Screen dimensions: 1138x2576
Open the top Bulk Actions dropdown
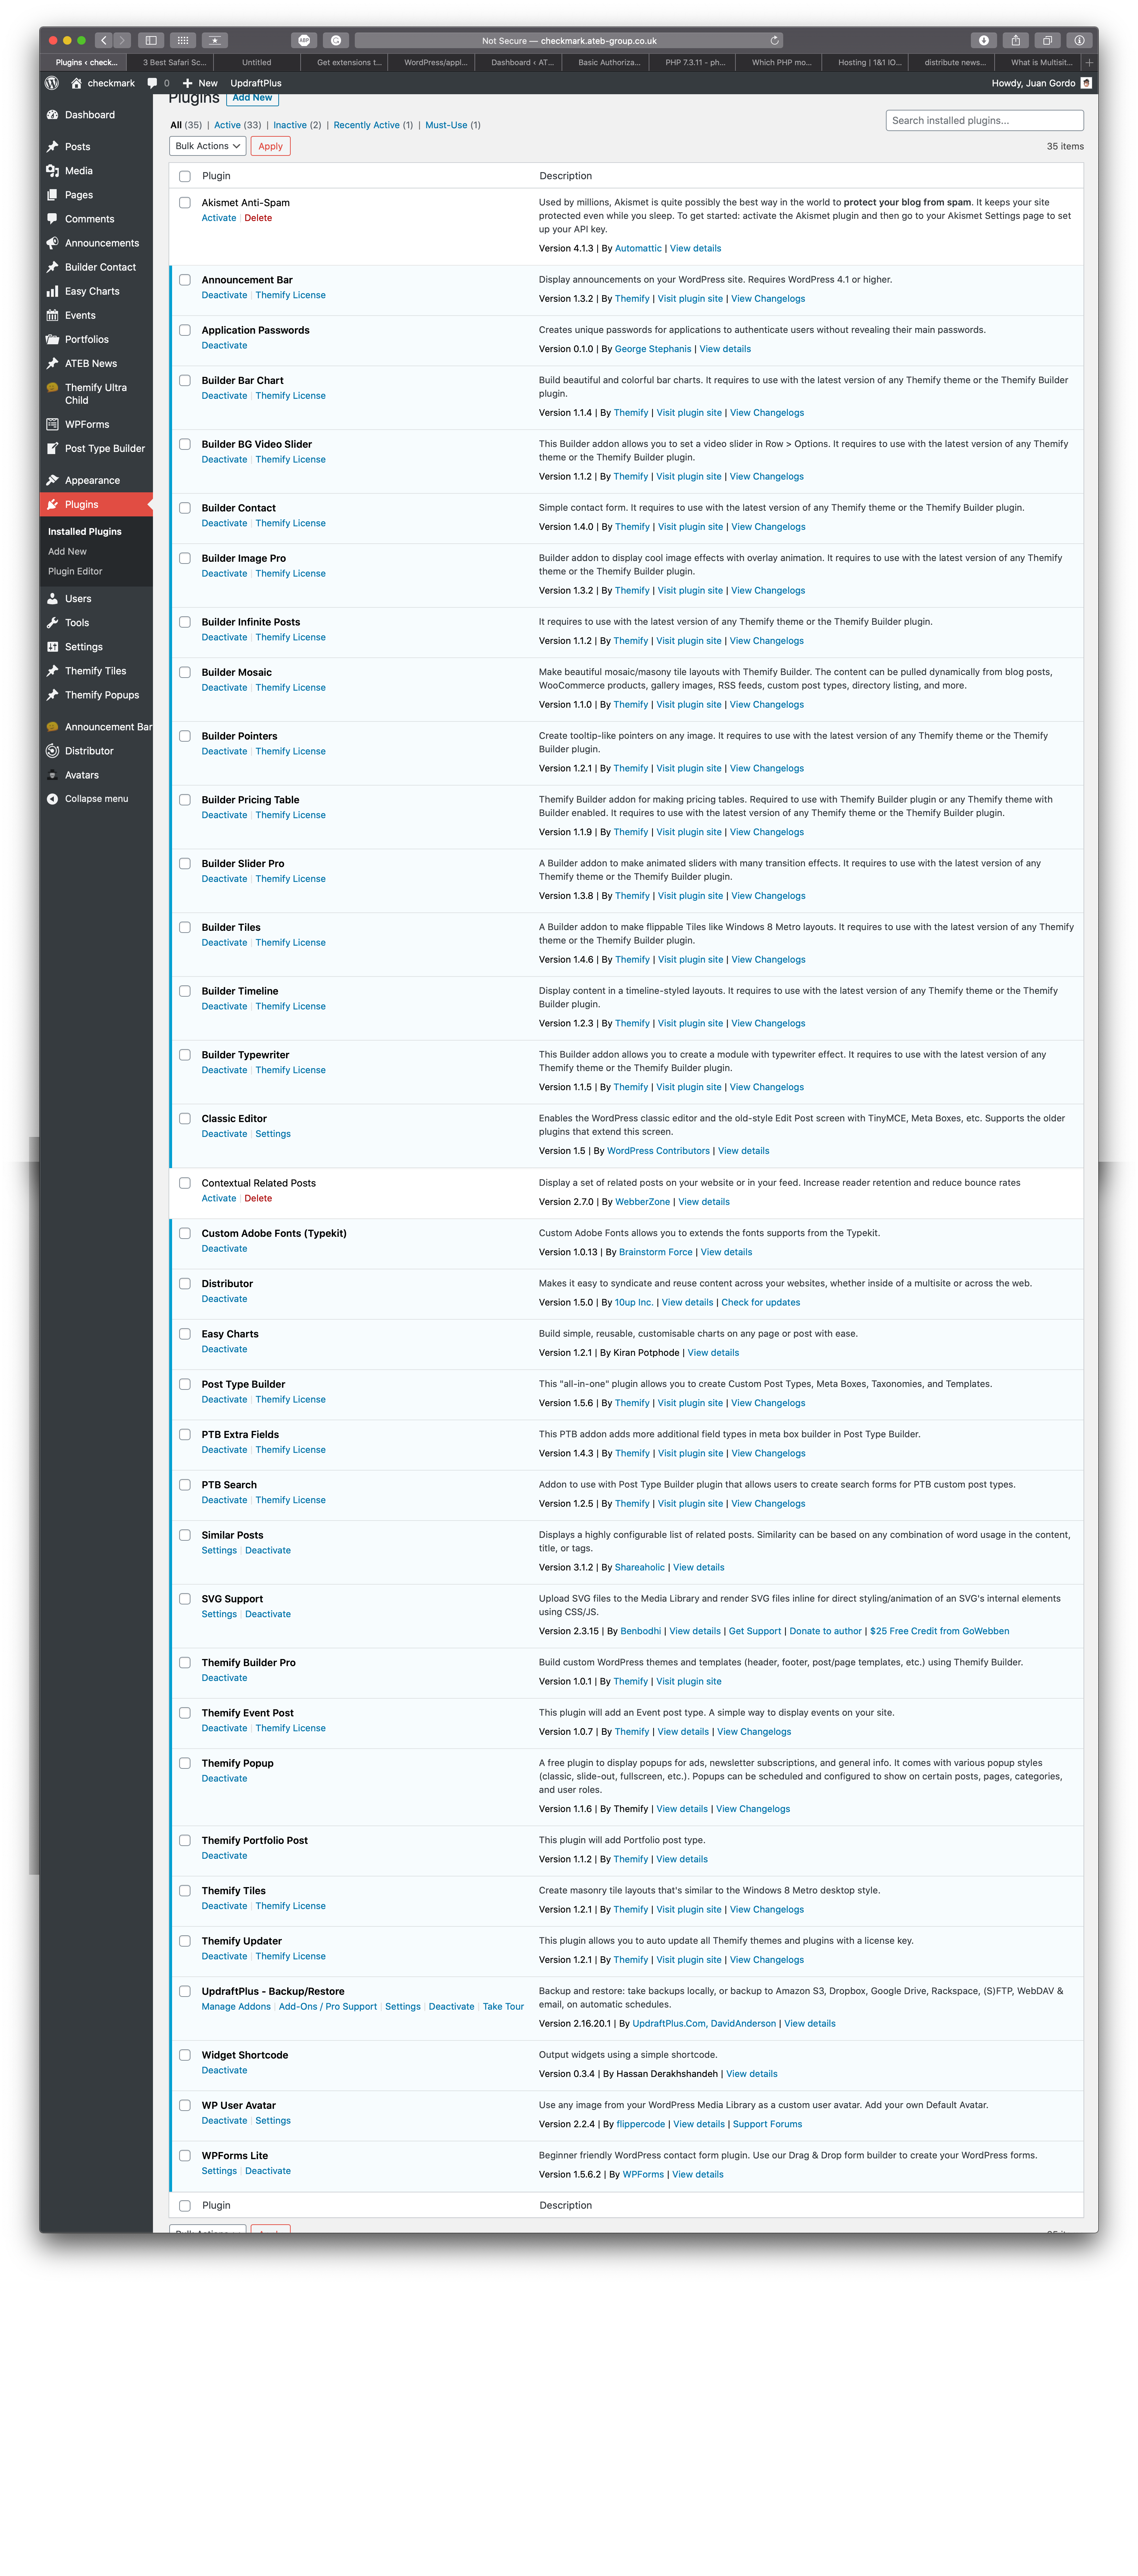coord(207,146)
